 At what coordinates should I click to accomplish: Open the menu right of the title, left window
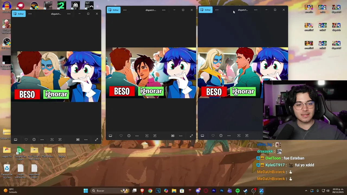[69, 14]
